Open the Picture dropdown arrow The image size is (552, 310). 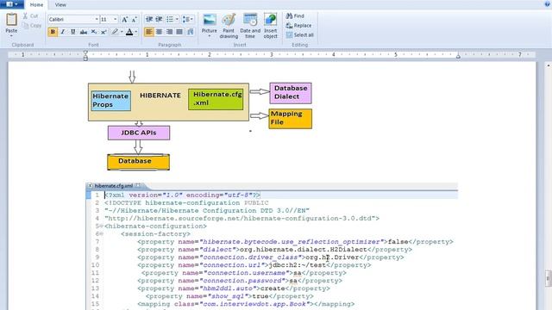coord(209,36)
